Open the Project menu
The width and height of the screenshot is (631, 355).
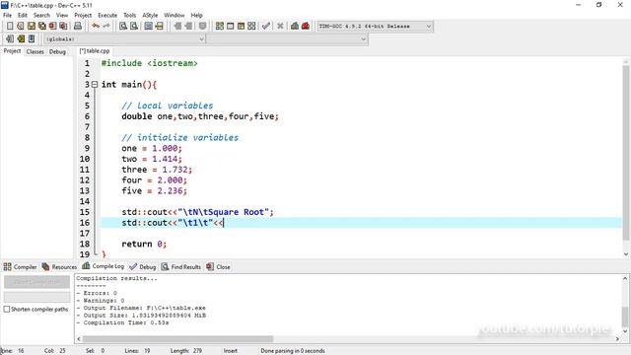[x=83, y=15]
